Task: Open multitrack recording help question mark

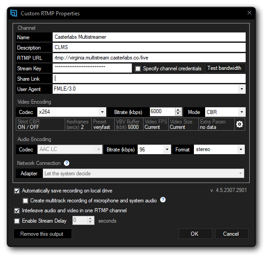Action: click(163, 200)
